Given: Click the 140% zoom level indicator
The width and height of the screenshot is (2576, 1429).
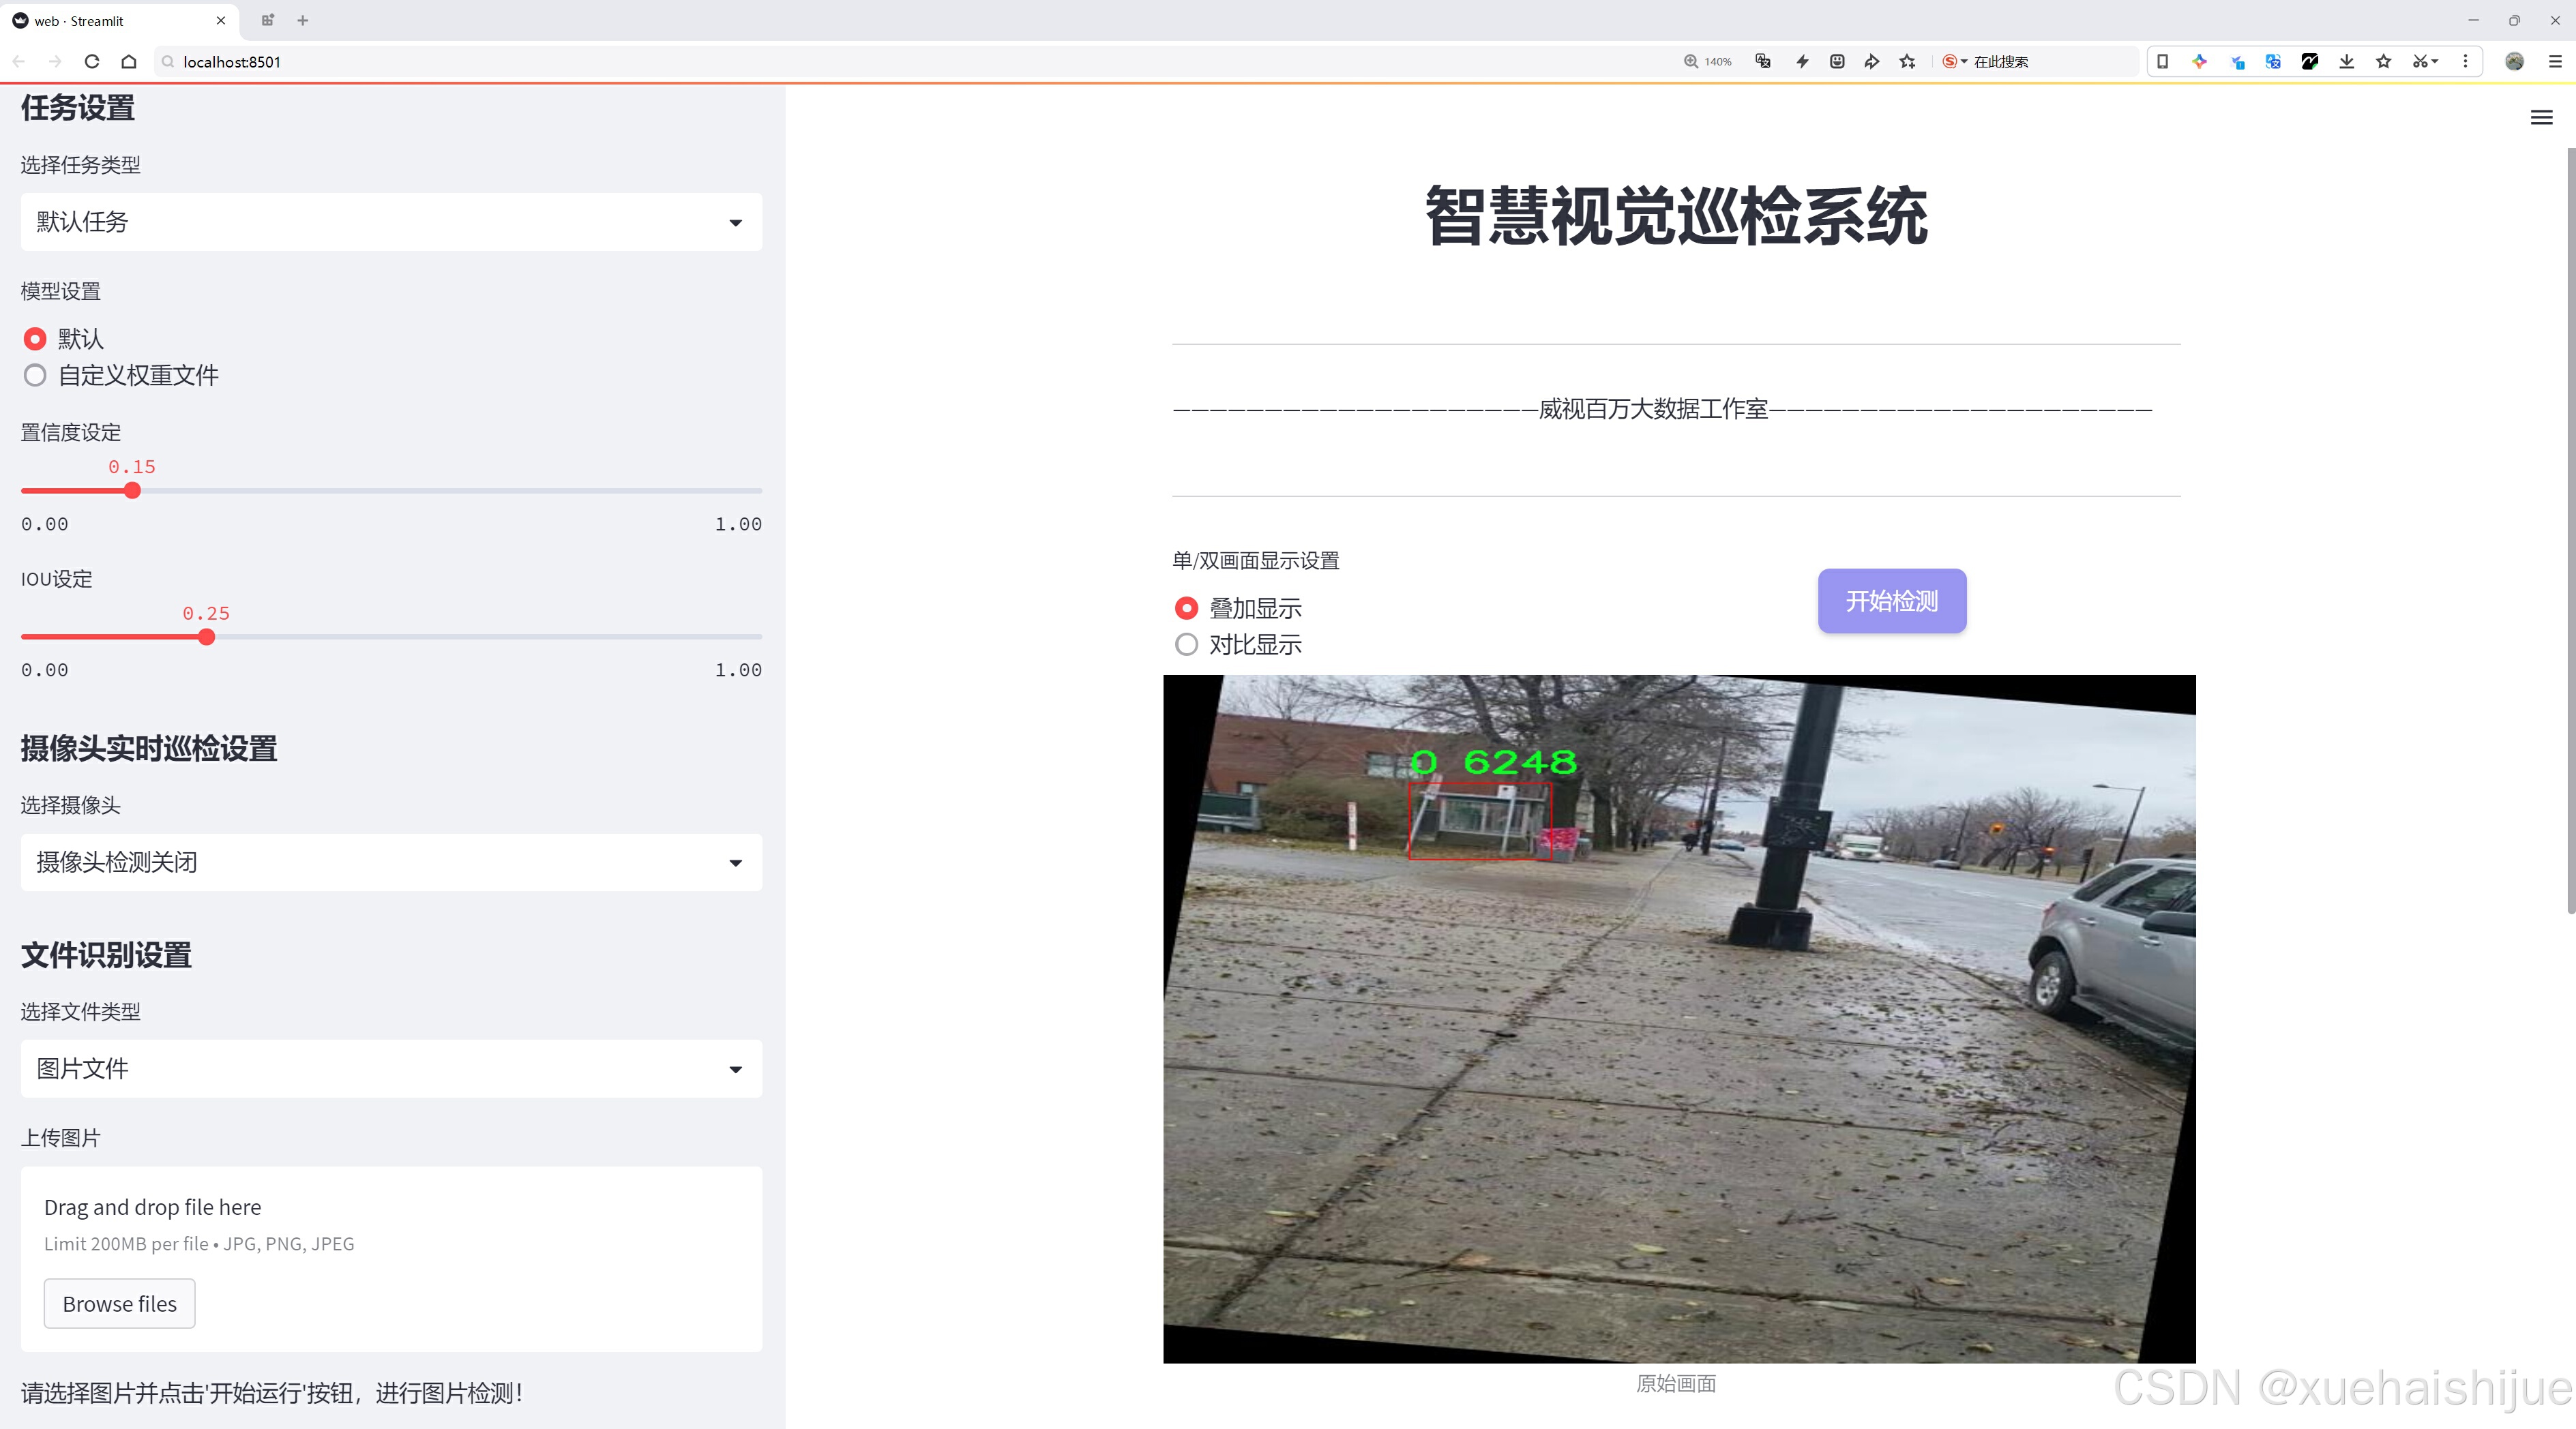Looking at the screenshot, I should [1708, 62].
